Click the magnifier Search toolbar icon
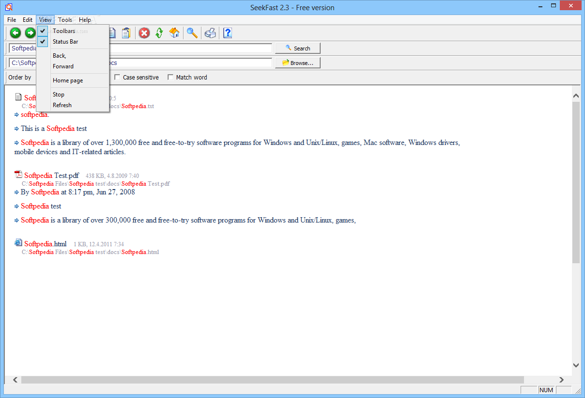This screenshot has width=585, height=398. point(192,33)
